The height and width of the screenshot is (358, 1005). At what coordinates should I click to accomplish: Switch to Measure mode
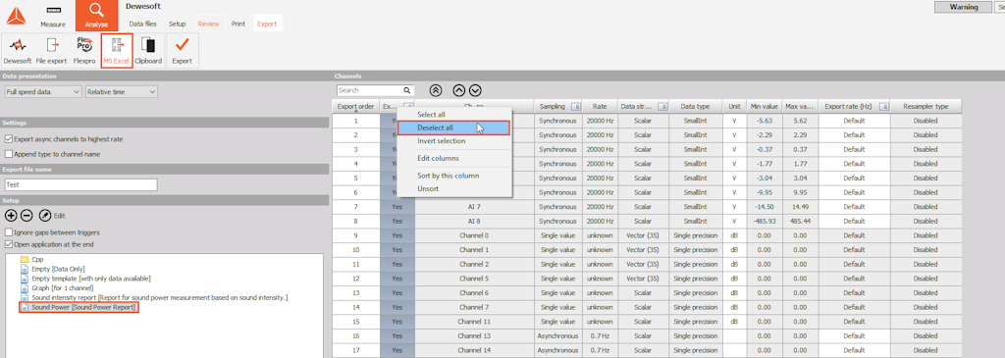pos(53,17)
